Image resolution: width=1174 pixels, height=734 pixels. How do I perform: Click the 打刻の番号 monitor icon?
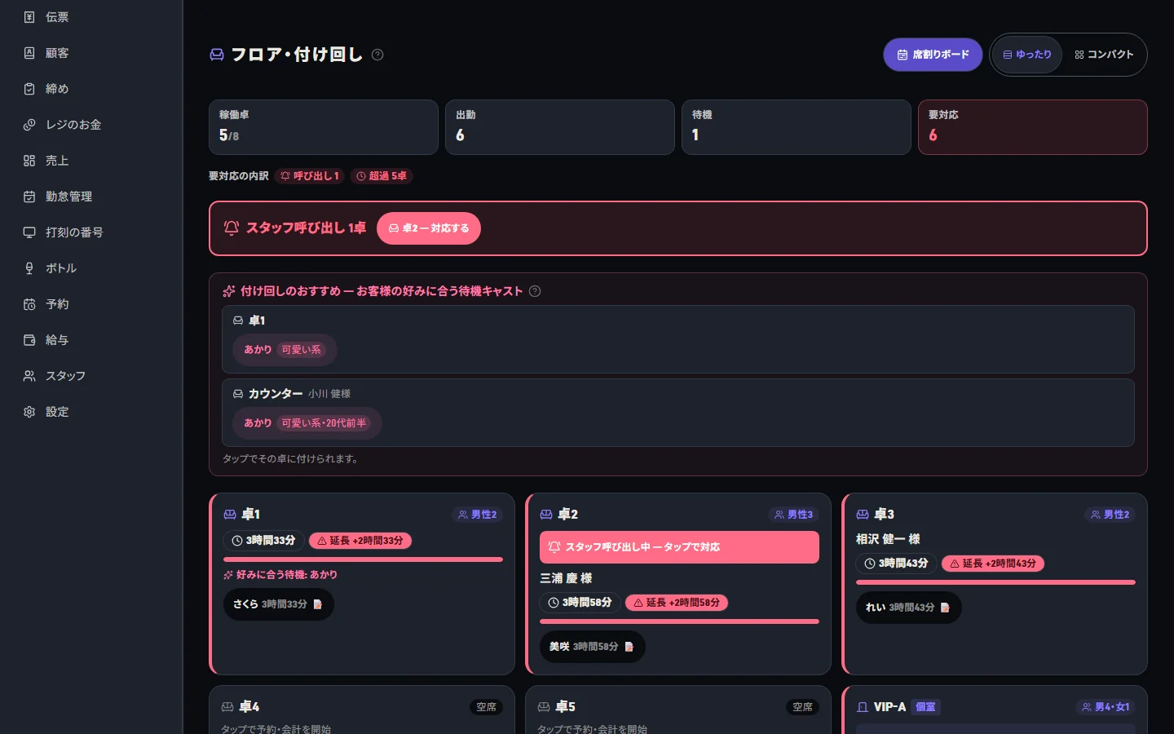(x=29, y=232)
